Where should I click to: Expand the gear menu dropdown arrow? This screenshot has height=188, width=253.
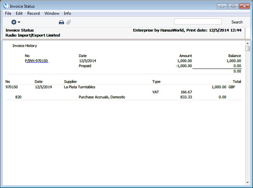pos(19,22)
